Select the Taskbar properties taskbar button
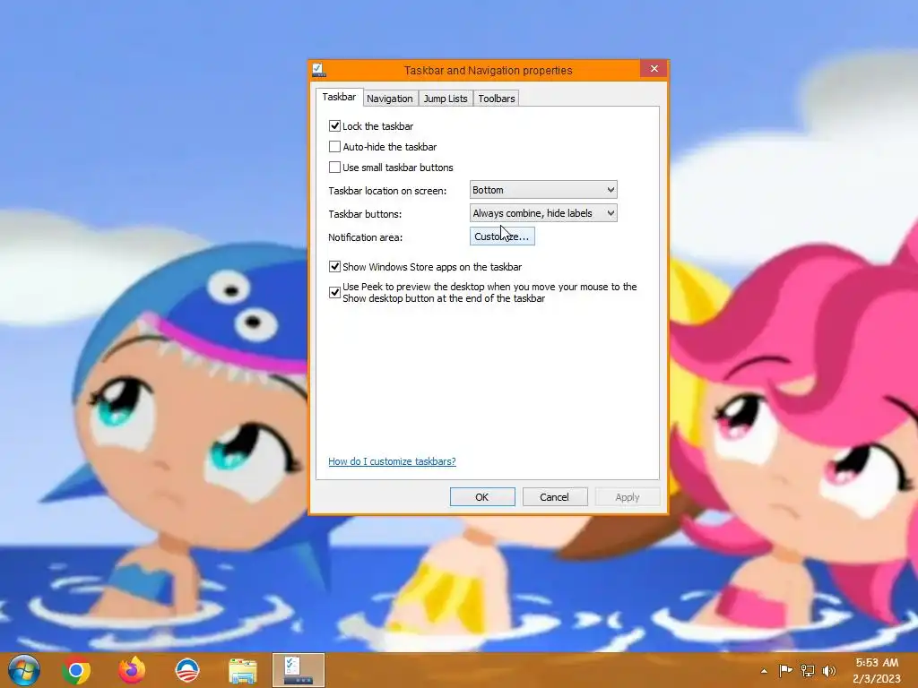 click(x=299, y=670)
